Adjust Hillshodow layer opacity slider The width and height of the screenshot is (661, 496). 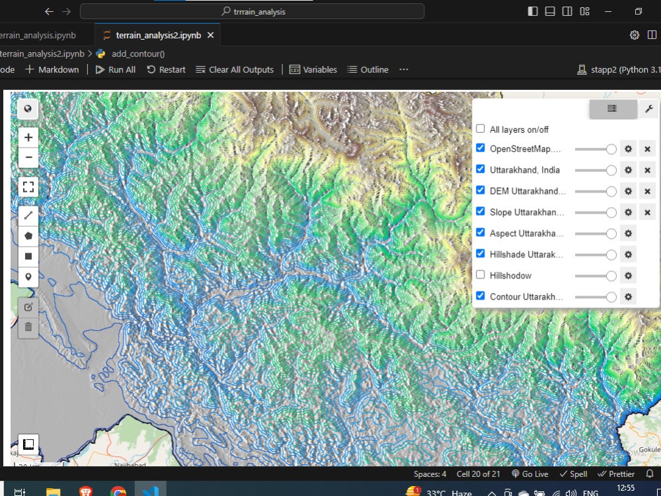596,276
